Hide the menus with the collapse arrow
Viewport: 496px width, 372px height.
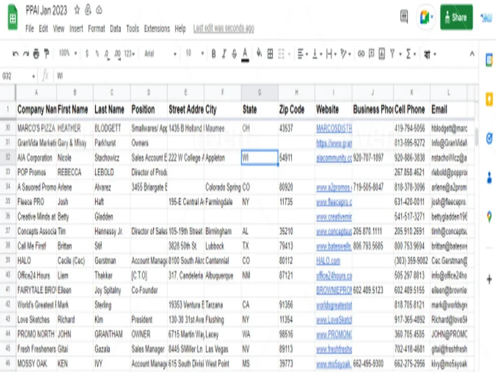coord(472,54)
